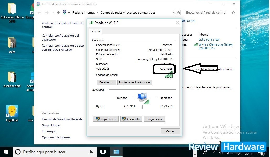Viewport: 270px width, 157px height.
Task: Click the Conectividad IPv4: label
Action: pyautogui.click(x=108, y=45)
